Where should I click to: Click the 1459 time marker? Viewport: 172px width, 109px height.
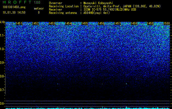coord(150,23)
